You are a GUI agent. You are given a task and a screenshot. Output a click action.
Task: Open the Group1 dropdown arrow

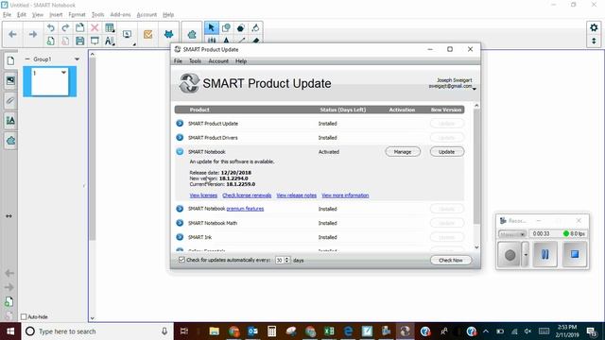pyautogui.click(x=78, y=59)
